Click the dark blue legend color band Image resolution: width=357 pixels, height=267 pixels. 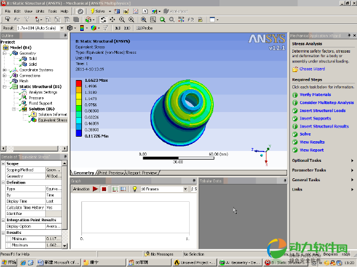click(x=79, y=133)
